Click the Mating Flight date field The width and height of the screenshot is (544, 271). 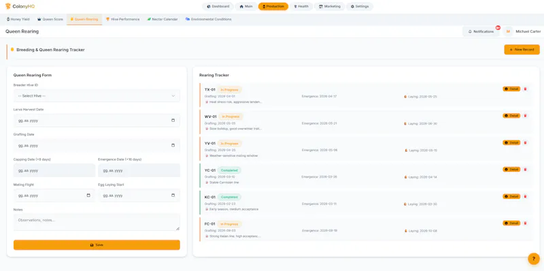(54, 195)
